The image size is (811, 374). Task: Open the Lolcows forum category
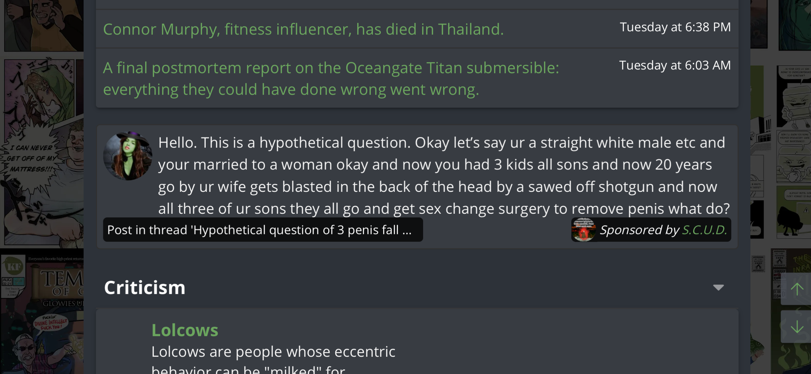tap(185, 330)
